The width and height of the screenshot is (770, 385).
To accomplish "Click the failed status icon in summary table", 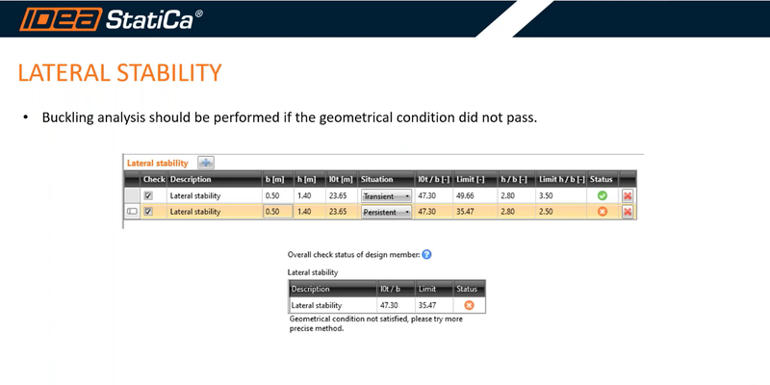I will click(x=469, y=305).
